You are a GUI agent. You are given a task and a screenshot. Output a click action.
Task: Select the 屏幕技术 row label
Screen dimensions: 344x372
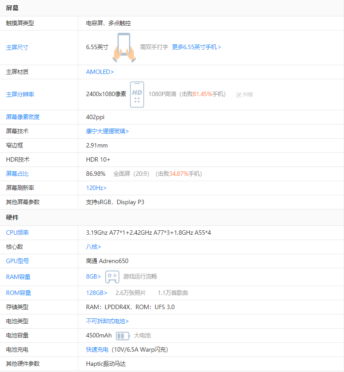(x=17, y=131)
